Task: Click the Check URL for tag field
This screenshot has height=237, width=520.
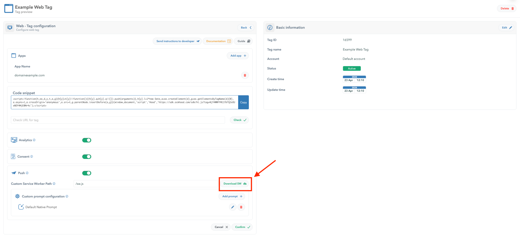Action: [118, 120]
